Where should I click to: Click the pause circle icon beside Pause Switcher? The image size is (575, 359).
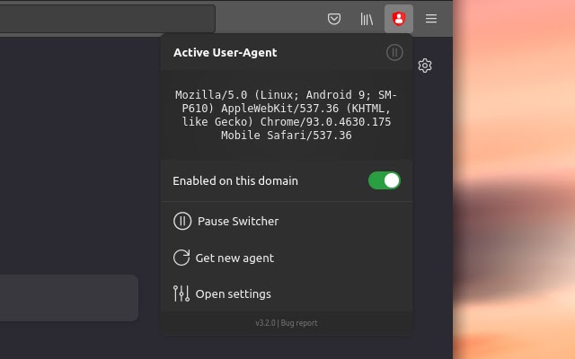[182, 221]
